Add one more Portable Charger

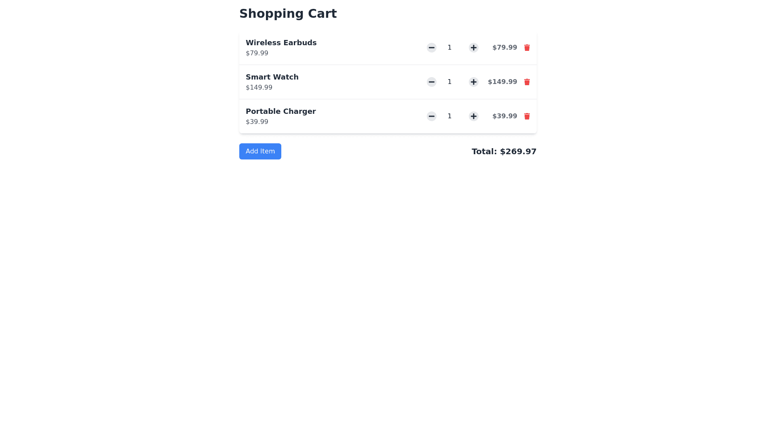[473, 116]
